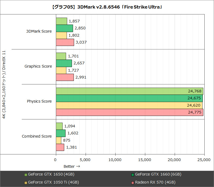Screen dimensions: 214x187
Task: Click the Better arrow label
Action: [72, 166]
